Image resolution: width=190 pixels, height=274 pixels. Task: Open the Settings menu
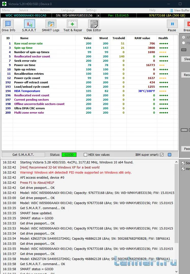coord(91,10)
